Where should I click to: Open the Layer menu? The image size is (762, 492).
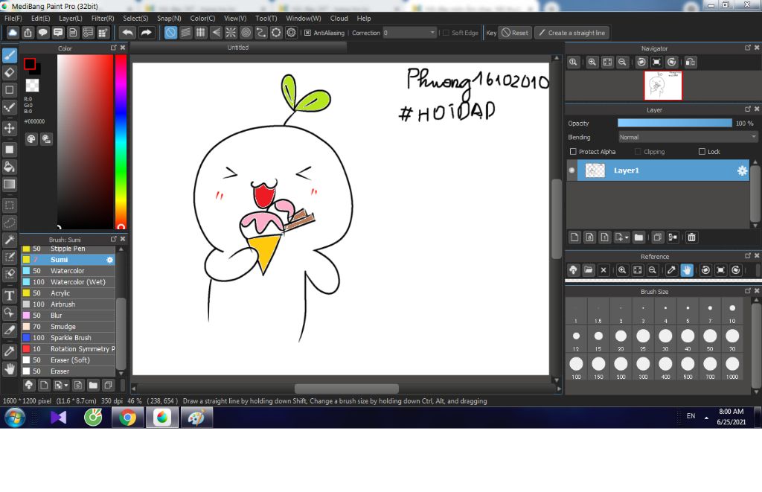click(x=71, y=18)
